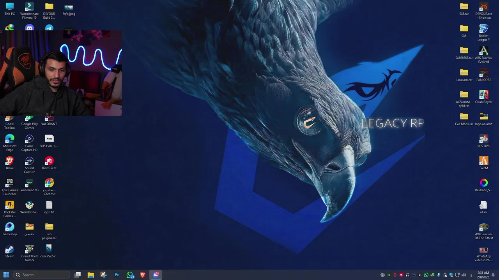Open Evo plugins.rar archive
499x280 pixels.
click(x=49, y=231)
